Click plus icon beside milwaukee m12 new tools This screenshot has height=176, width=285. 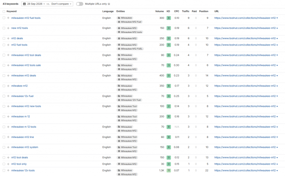[8, 106]
